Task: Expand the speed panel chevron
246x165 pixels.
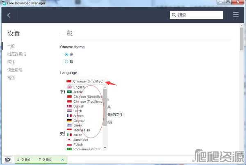Action: (x=63, y=160)
